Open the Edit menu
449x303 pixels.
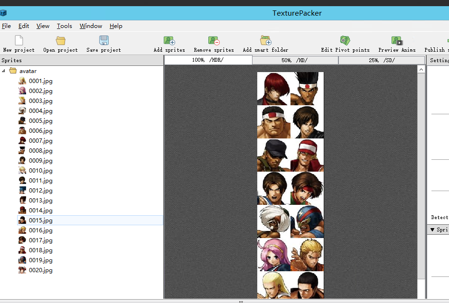point(24,26)
